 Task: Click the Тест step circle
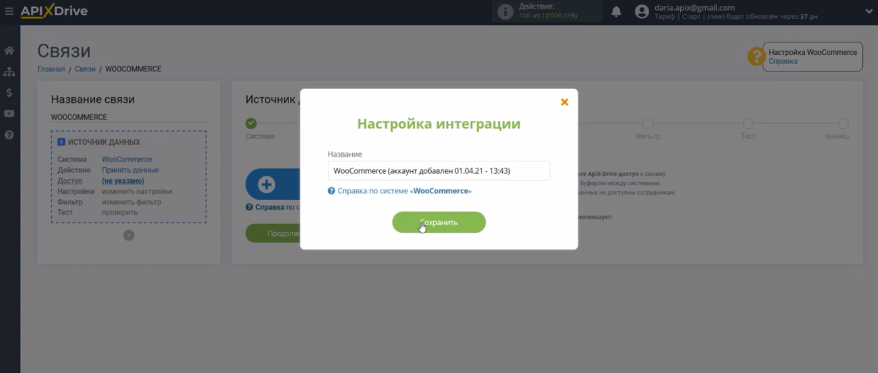coord(748,123)
